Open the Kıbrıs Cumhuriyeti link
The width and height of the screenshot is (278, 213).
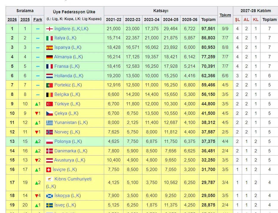pos(73,179)
